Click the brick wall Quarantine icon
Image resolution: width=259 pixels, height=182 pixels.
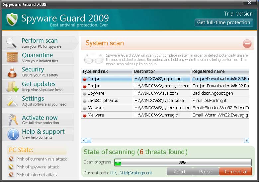[x=12, y=57]
